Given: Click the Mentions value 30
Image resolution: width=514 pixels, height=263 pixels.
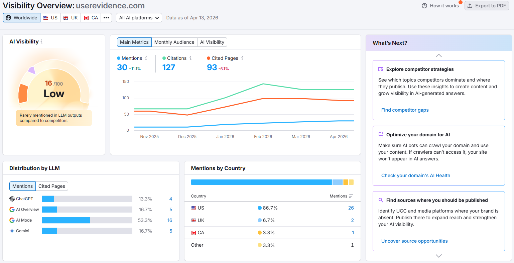Looking at the screenshot, I should point(122,67).
